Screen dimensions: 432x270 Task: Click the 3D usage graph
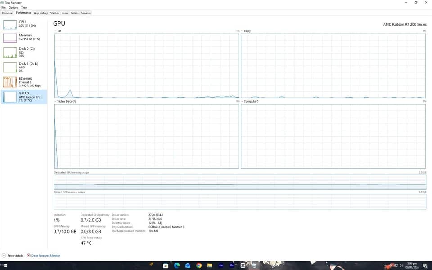click(x=147, y=66)
